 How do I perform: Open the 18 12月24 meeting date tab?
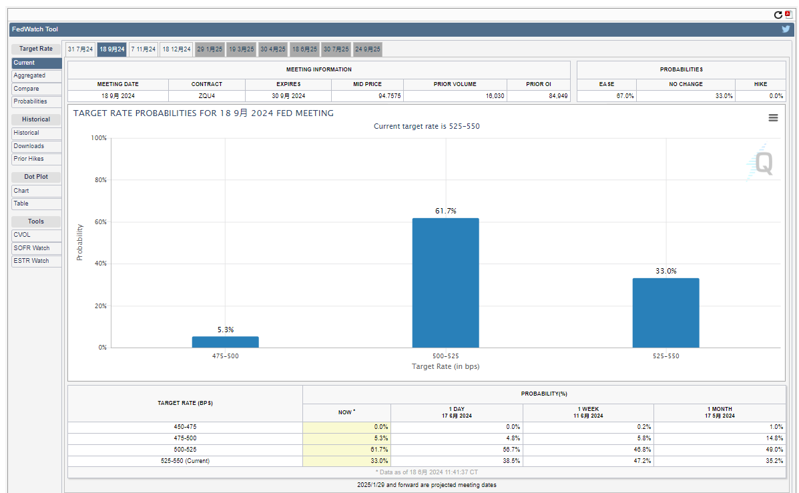176,49
